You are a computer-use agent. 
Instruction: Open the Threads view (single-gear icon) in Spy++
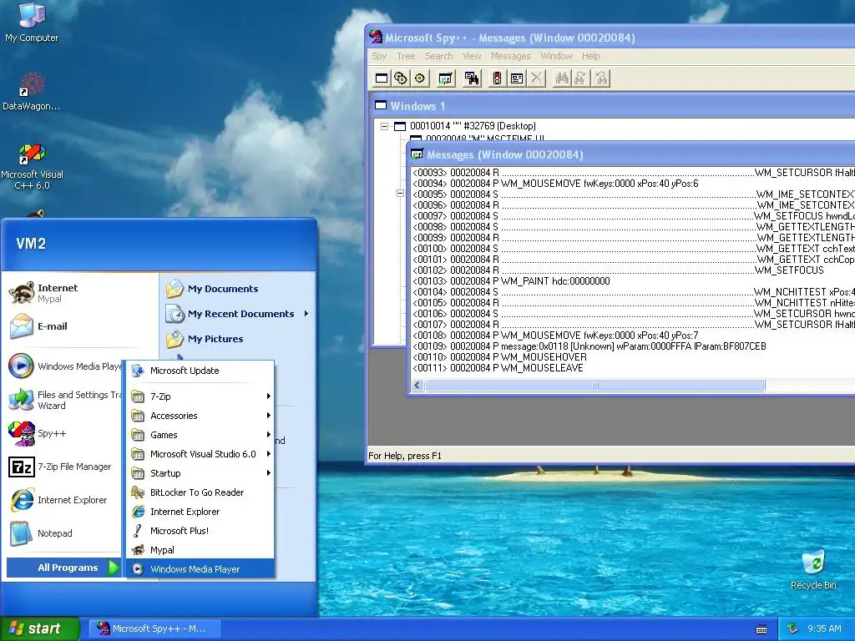pyautogui.click(x=419, y=78)
